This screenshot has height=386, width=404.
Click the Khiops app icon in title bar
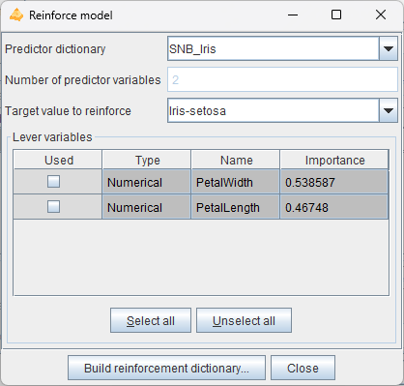[x=16, y=15]
